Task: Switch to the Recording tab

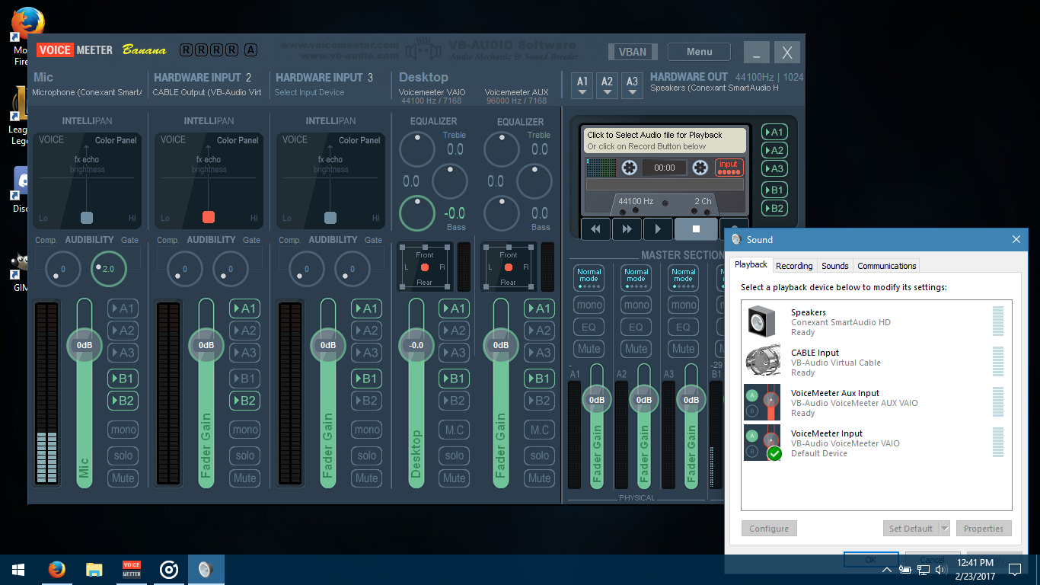Action: pyautogui.click(x=794, y=266)
